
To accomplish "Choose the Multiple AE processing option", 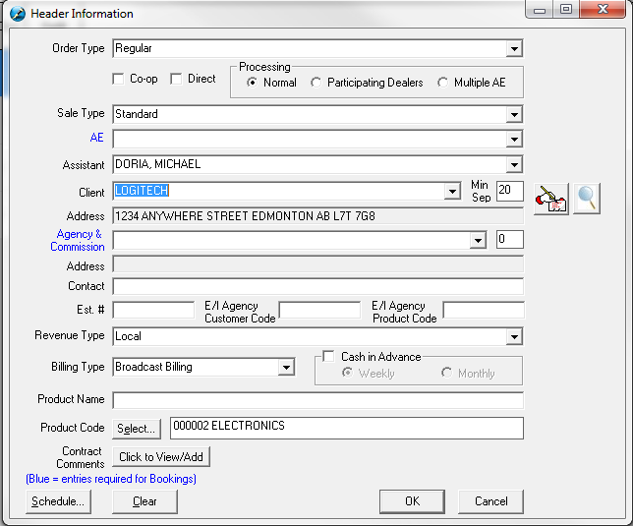I will point(443,84).
